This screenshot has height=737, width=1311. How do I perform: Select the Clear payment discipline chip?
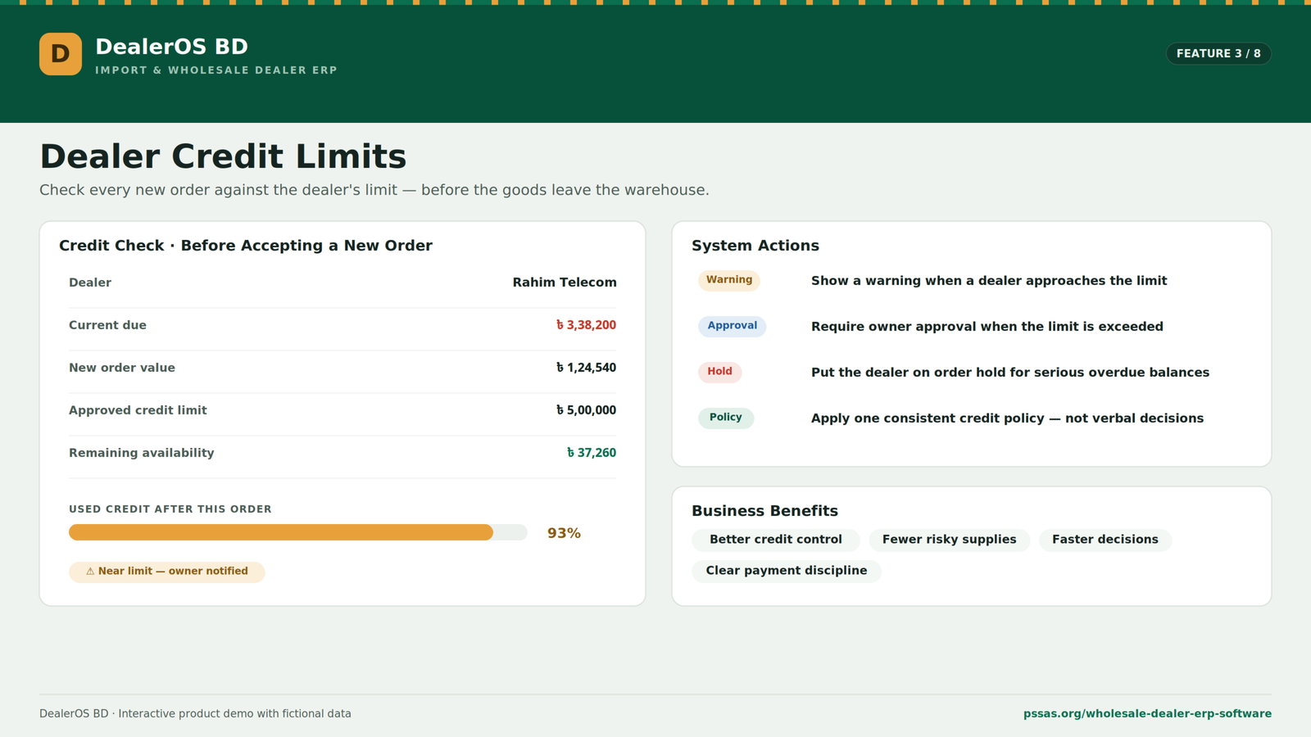click(787, 571)
